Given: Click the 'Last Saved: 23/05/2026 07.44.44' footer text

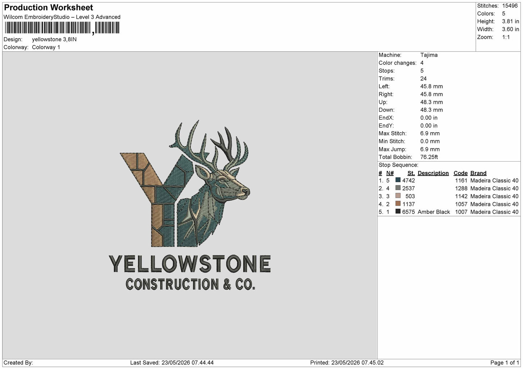Looking at the screenshot, I should [x=172, y=362].
